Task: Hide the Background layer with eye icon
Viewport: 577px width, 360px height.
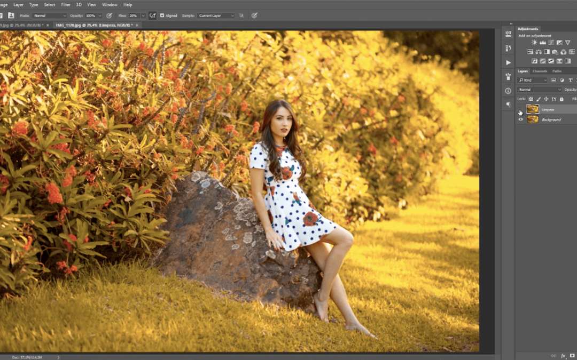Action: pyautogui.click(x=521, y=119)
